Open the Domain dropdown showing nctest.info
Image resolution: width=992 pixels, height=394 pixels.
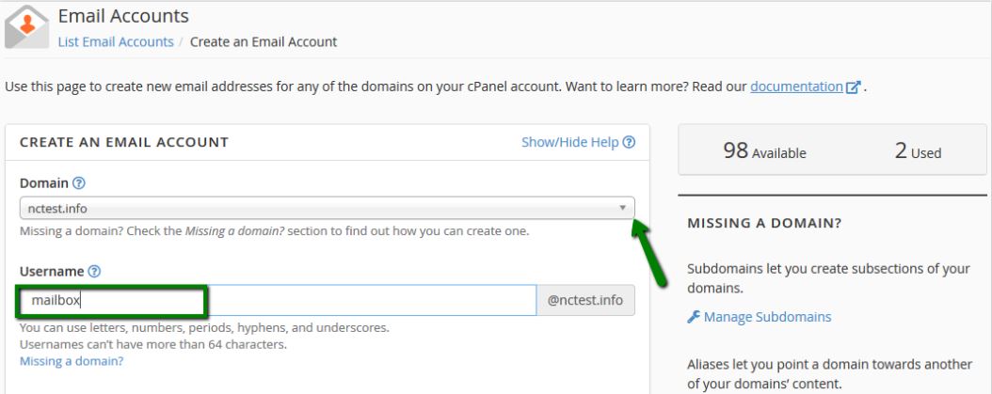pos(320,208)
